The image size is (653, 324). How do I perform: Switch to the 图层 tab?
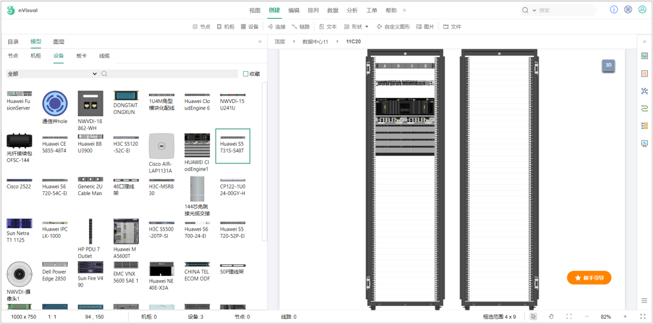click(58, 41)
